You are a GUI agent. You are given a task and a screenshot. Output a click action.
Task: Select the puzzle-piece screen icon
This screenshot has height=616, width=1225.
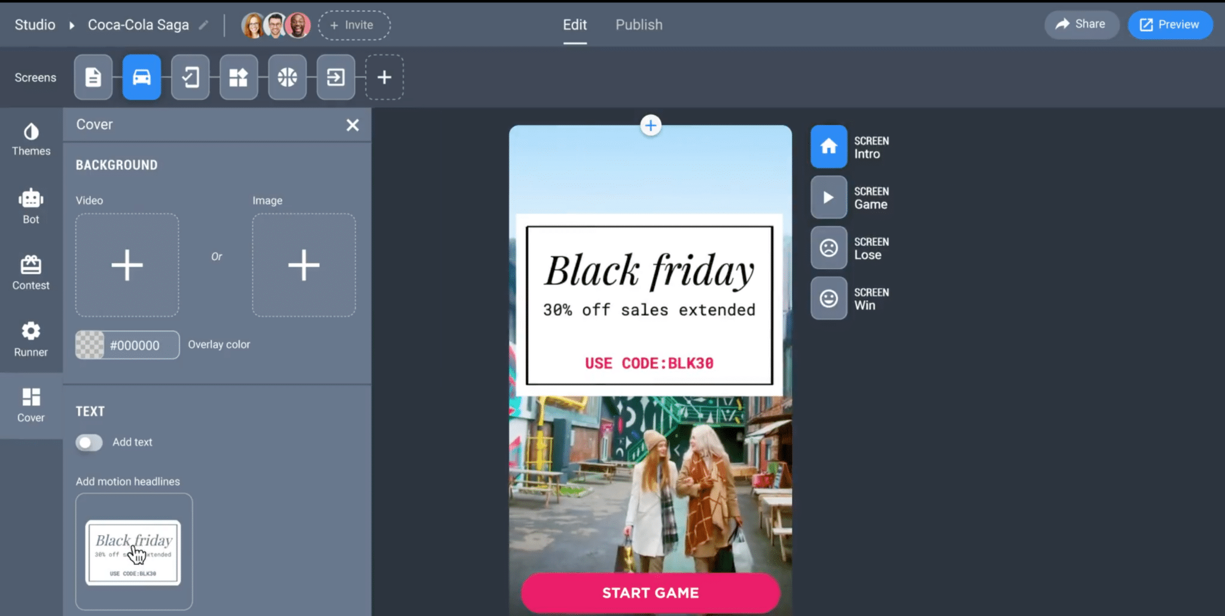tap(239, 77)
